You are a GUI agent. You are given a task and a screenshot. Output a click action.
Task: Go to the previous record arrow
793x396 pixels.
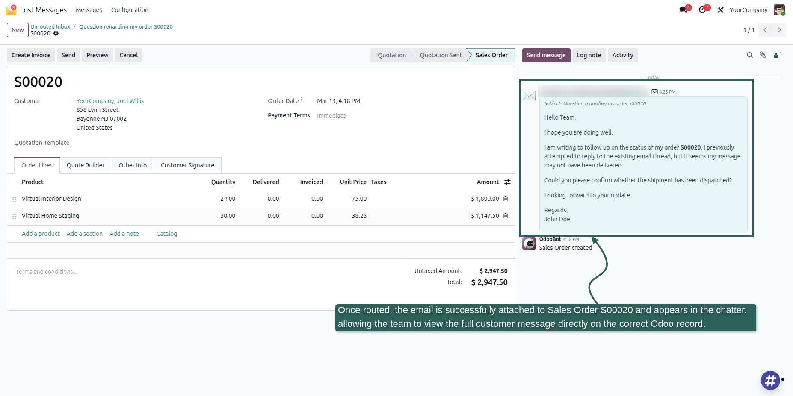tap(765, 30)
